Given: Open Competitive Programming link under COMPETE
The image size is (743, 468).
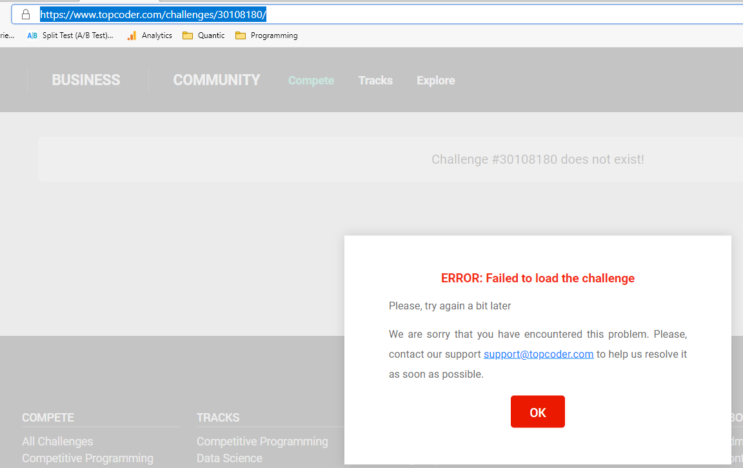Looking at the screenshot, I should coord(88,458).
